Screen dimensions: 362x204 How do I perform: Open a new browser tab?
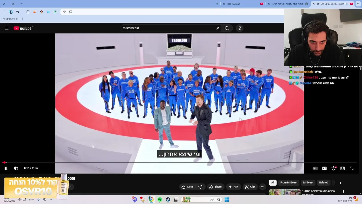[217, 4]
